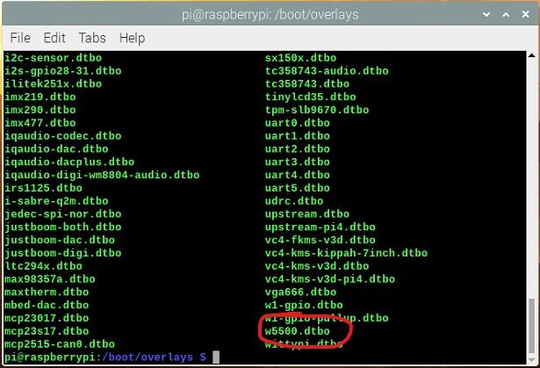Click iqaudio-dacplus.dtbo file name
Image resolution: width=540 pixels, height=368 pixels.
point(69,162)
